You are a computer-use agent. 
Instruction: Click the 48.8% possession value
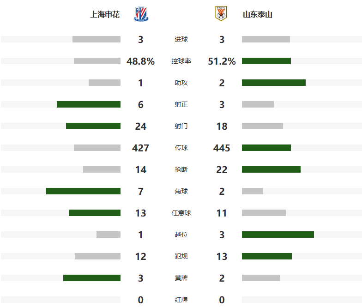pos(140,61)
